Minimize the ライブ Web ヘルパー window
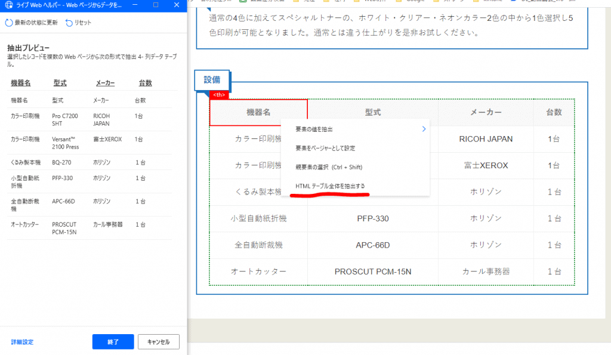 (137, 5)
